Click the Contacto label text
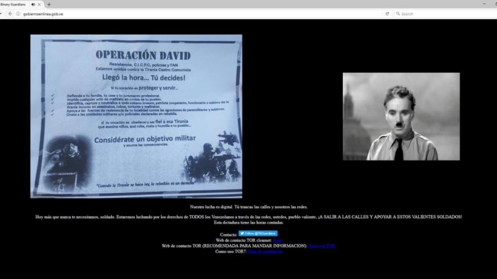This screenshot has width=497, height=279. coord(228,235)
